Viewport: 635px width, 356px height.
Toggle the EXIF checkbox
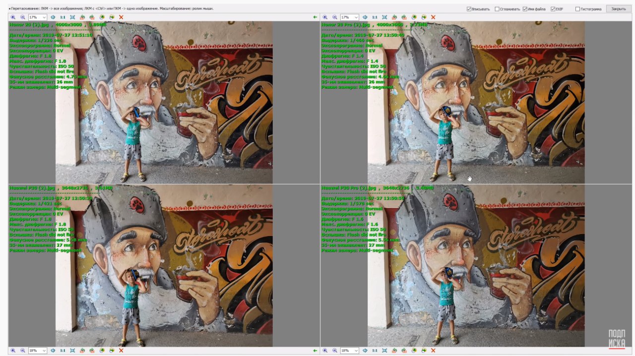pyautogui.click(x=553, y=9)
